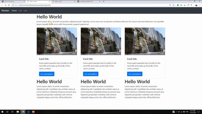Open the Windows notification center icon

click(199, 112)
